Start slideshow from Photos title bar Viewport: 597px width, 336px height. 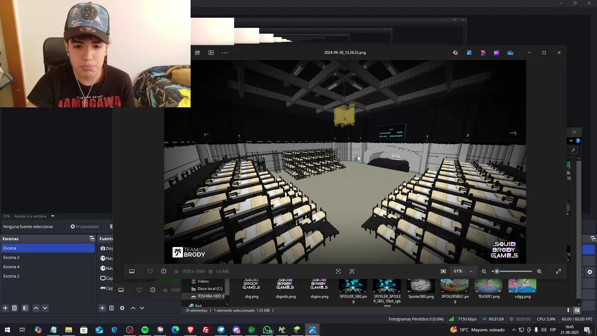pyautogui.click(x=211, y=53)
